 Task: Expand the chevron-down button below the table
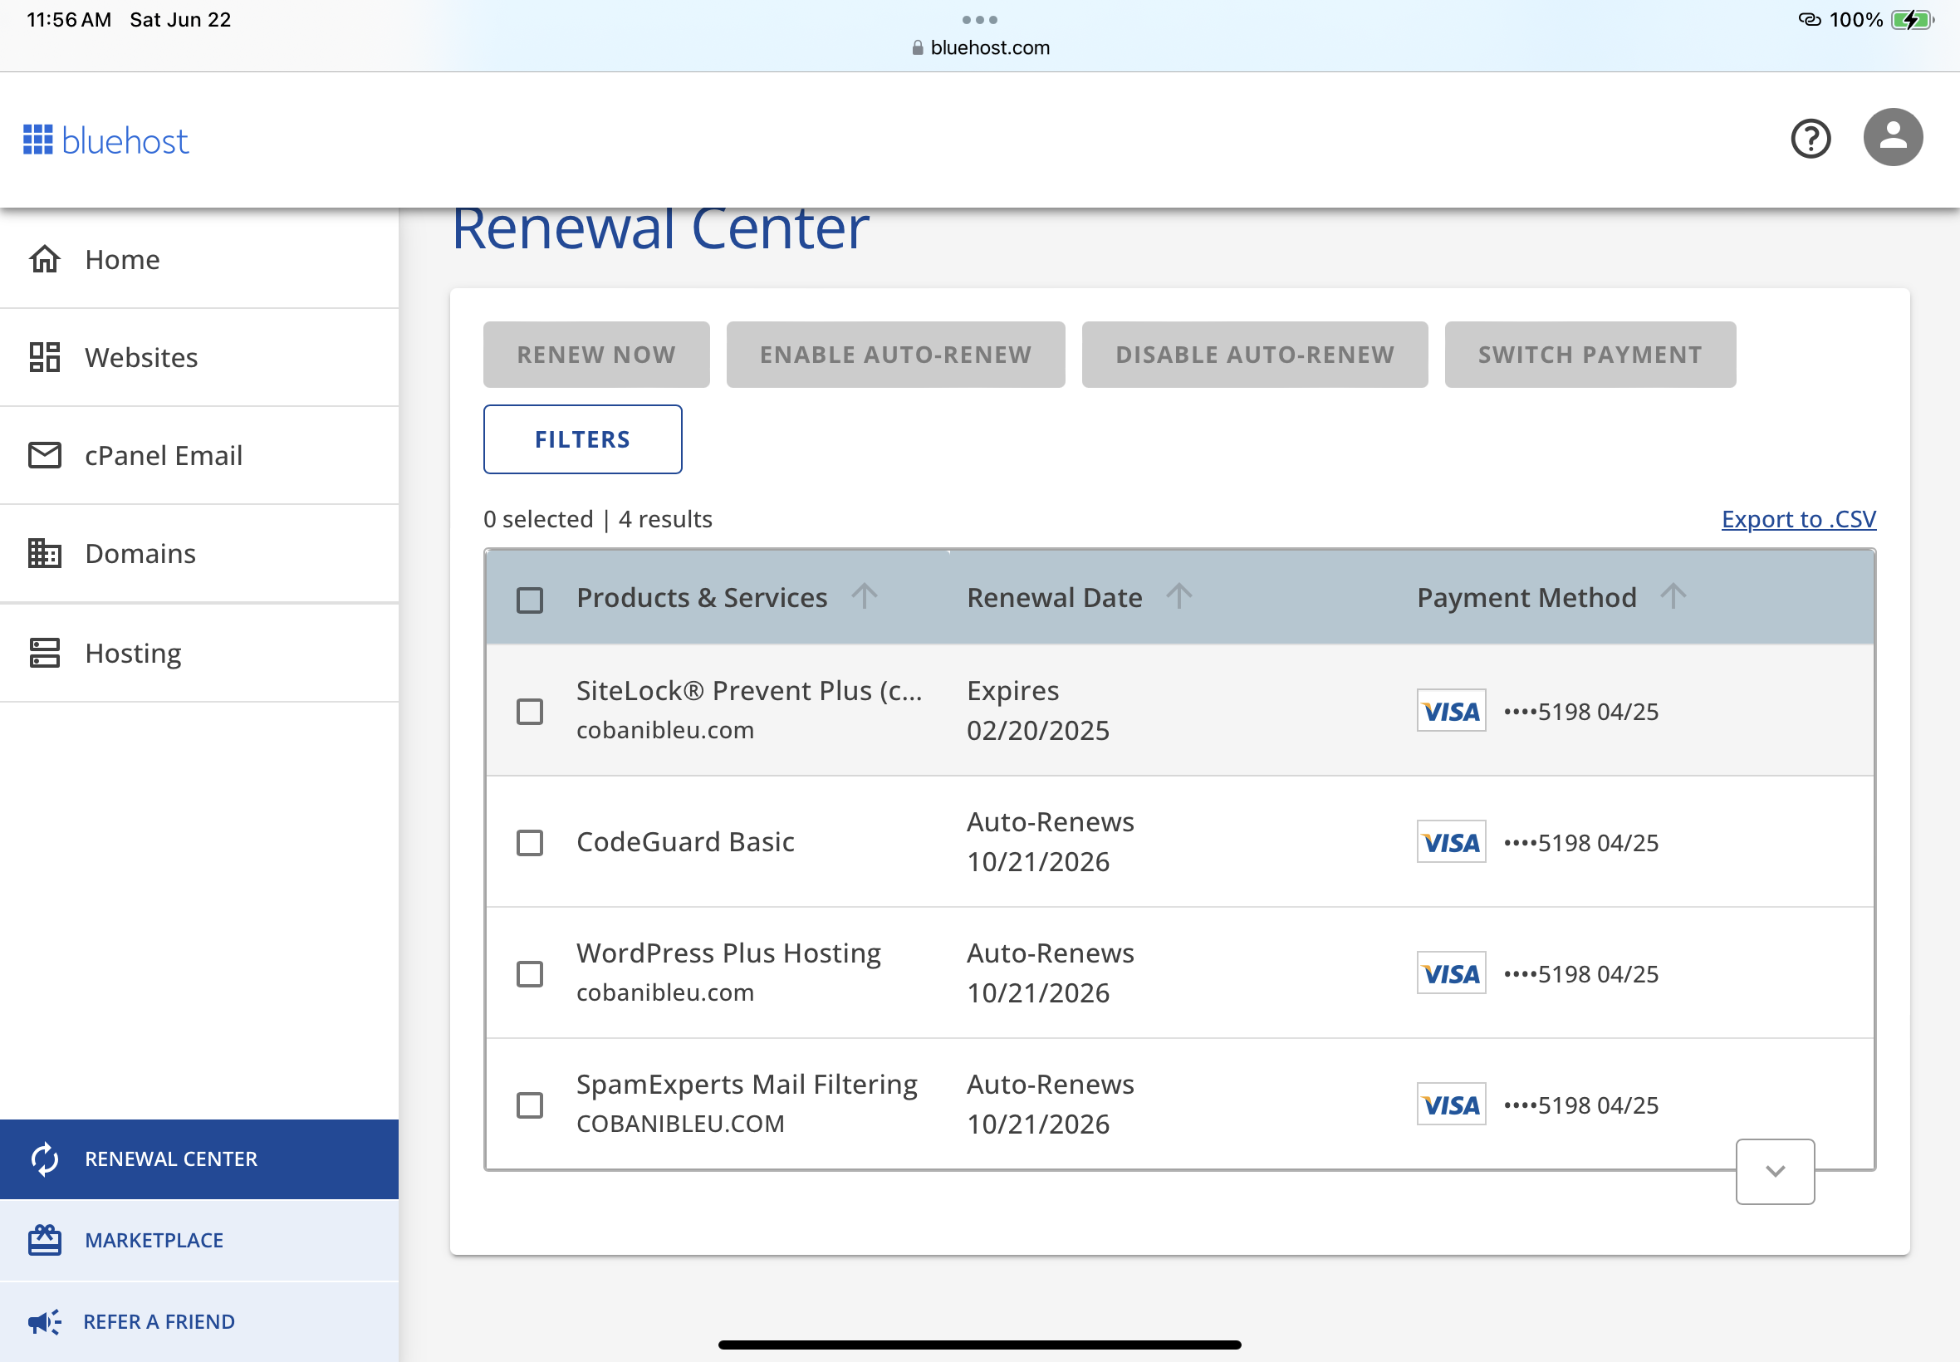point(1775,1172)
